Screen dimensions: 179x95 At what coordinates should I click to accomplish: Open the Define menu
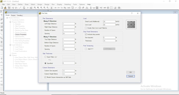click(20, 4)
